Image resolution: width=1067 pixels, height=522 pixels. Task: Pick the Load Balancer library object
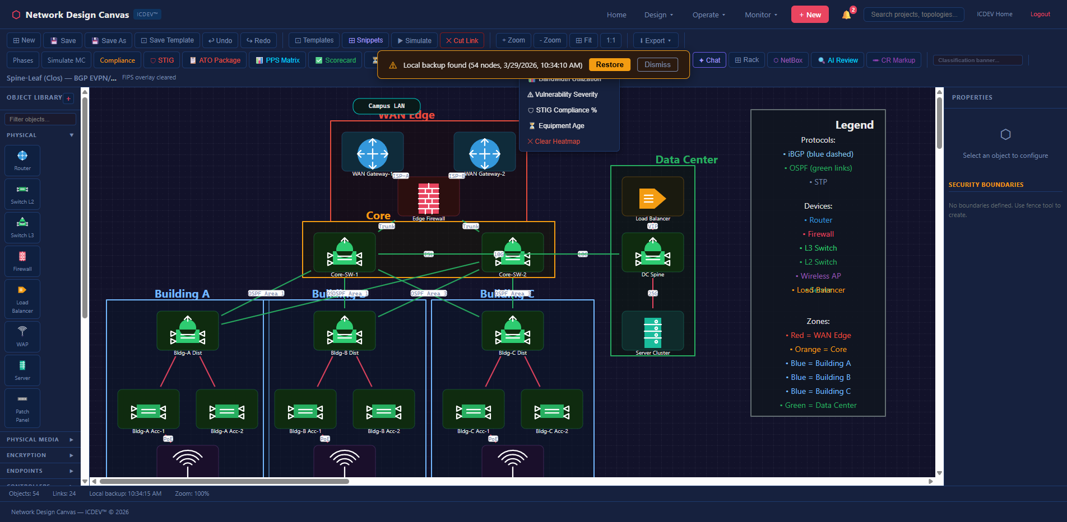pos(22,299)
